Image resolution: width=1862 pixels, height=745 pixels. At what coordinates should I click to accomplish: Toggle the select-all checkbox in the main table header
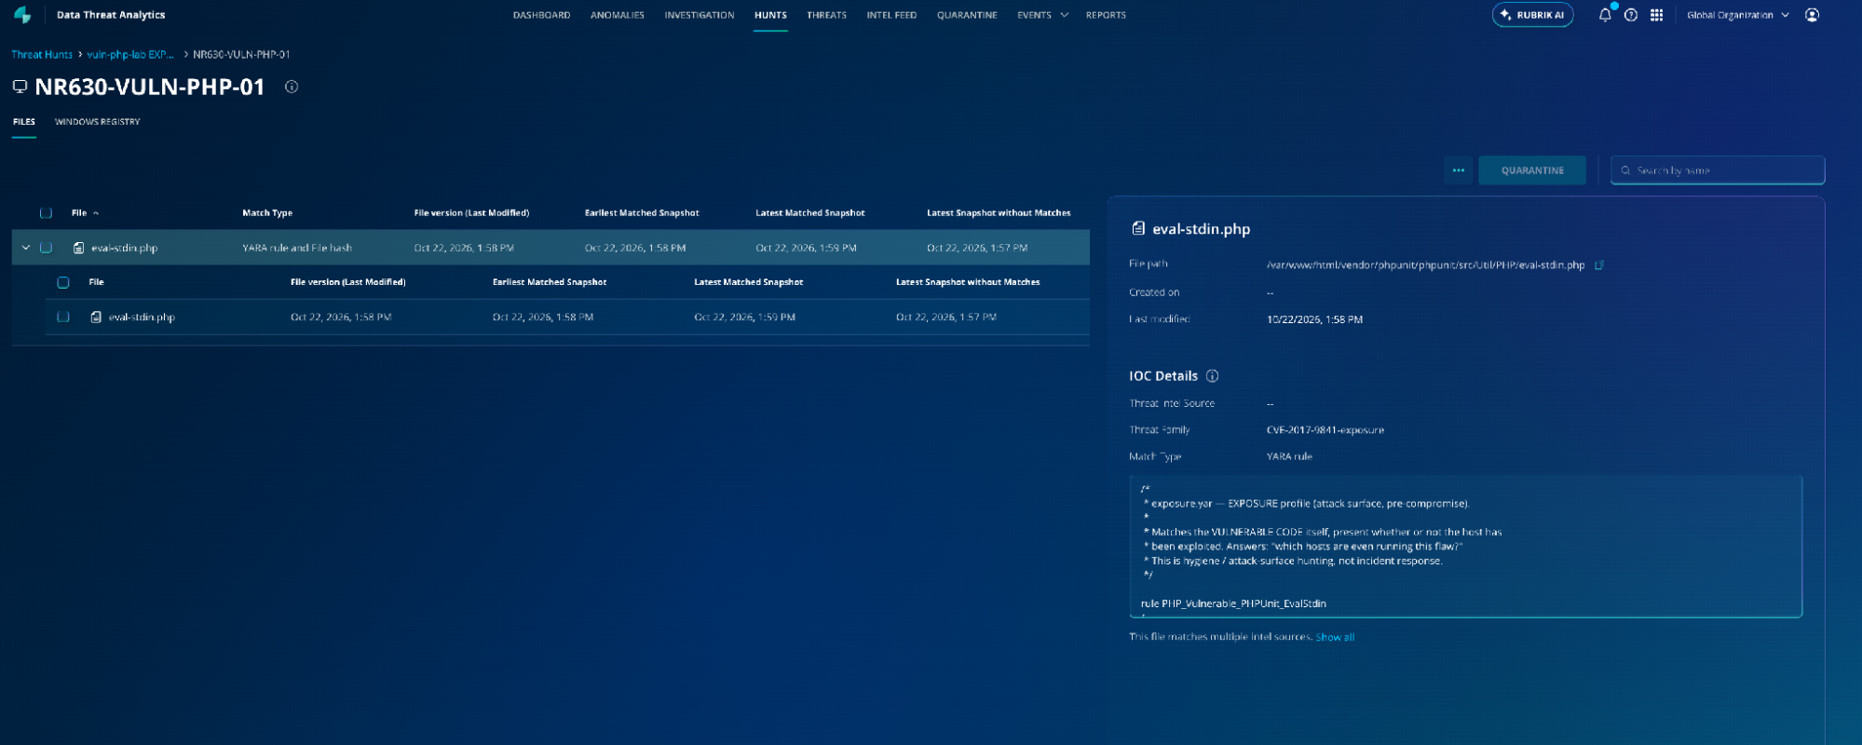click(x=46, y=213)
